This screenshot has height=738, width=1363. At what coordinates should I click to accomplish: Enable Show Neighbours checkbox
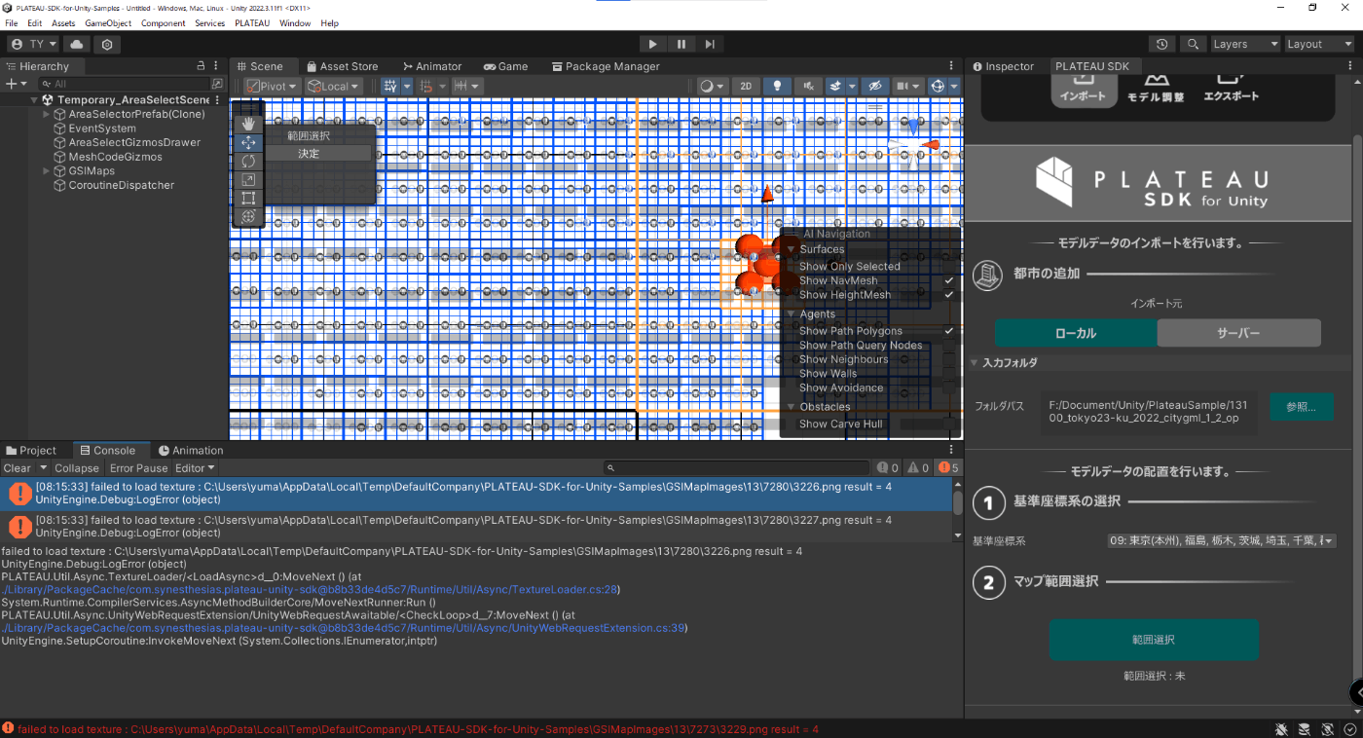pos(948,359)
